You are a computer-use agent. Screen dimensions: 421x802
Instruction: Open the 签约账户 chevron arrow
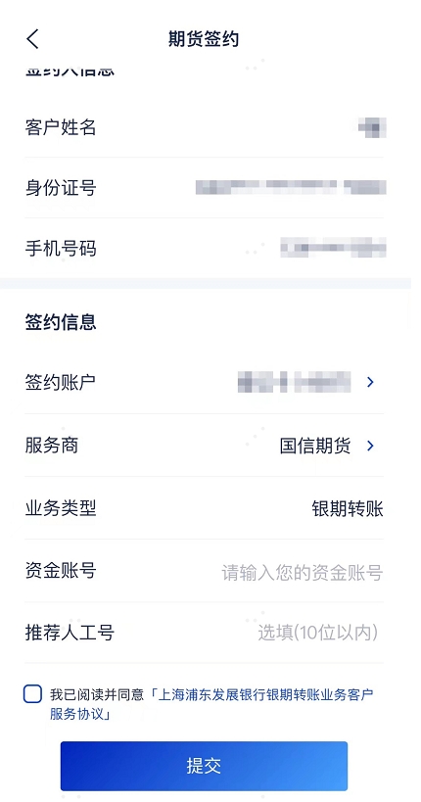[x=370, y=382]
